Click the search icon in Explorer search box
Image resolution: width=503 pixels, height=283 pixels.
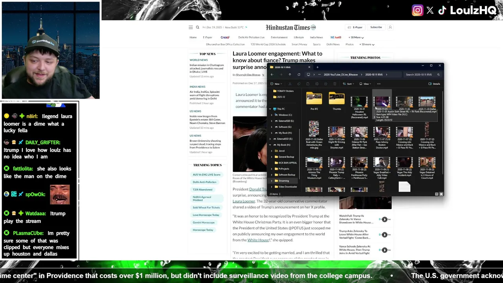[x=439, y=75]
